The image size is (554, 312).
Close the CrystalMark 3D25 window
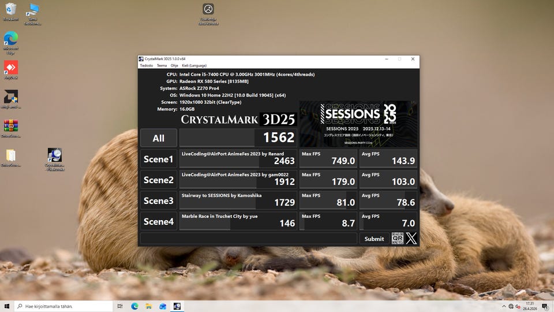pos(413,59)
